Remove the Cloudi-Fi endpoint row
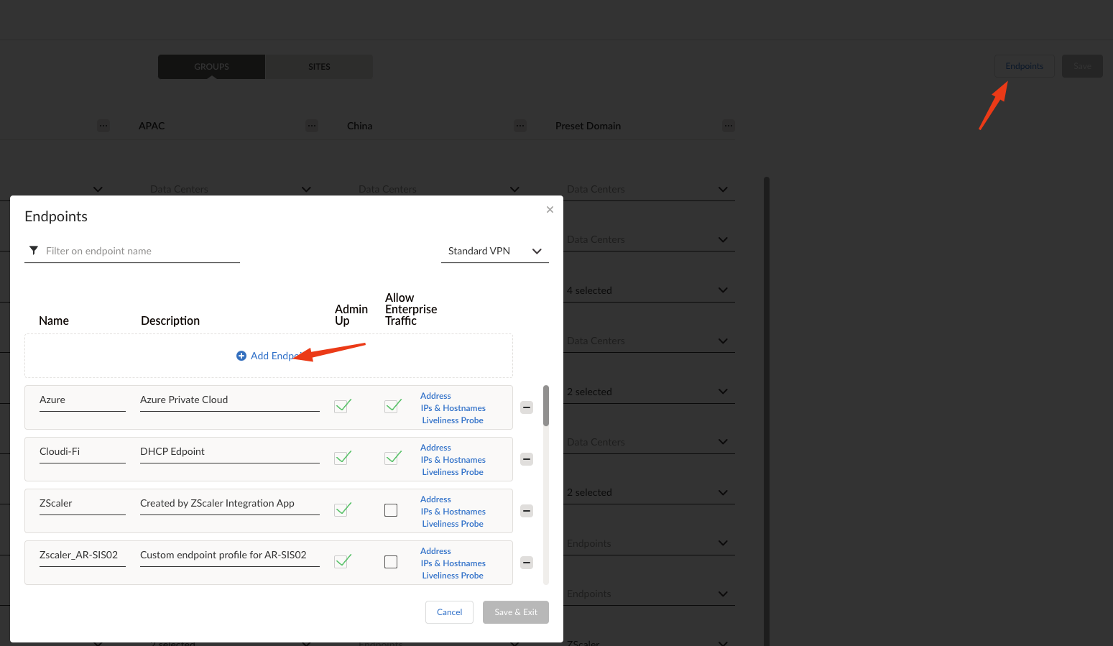The height and width of the screenshot is (646, 1113). pyautogui.click(x=527, y=459)
